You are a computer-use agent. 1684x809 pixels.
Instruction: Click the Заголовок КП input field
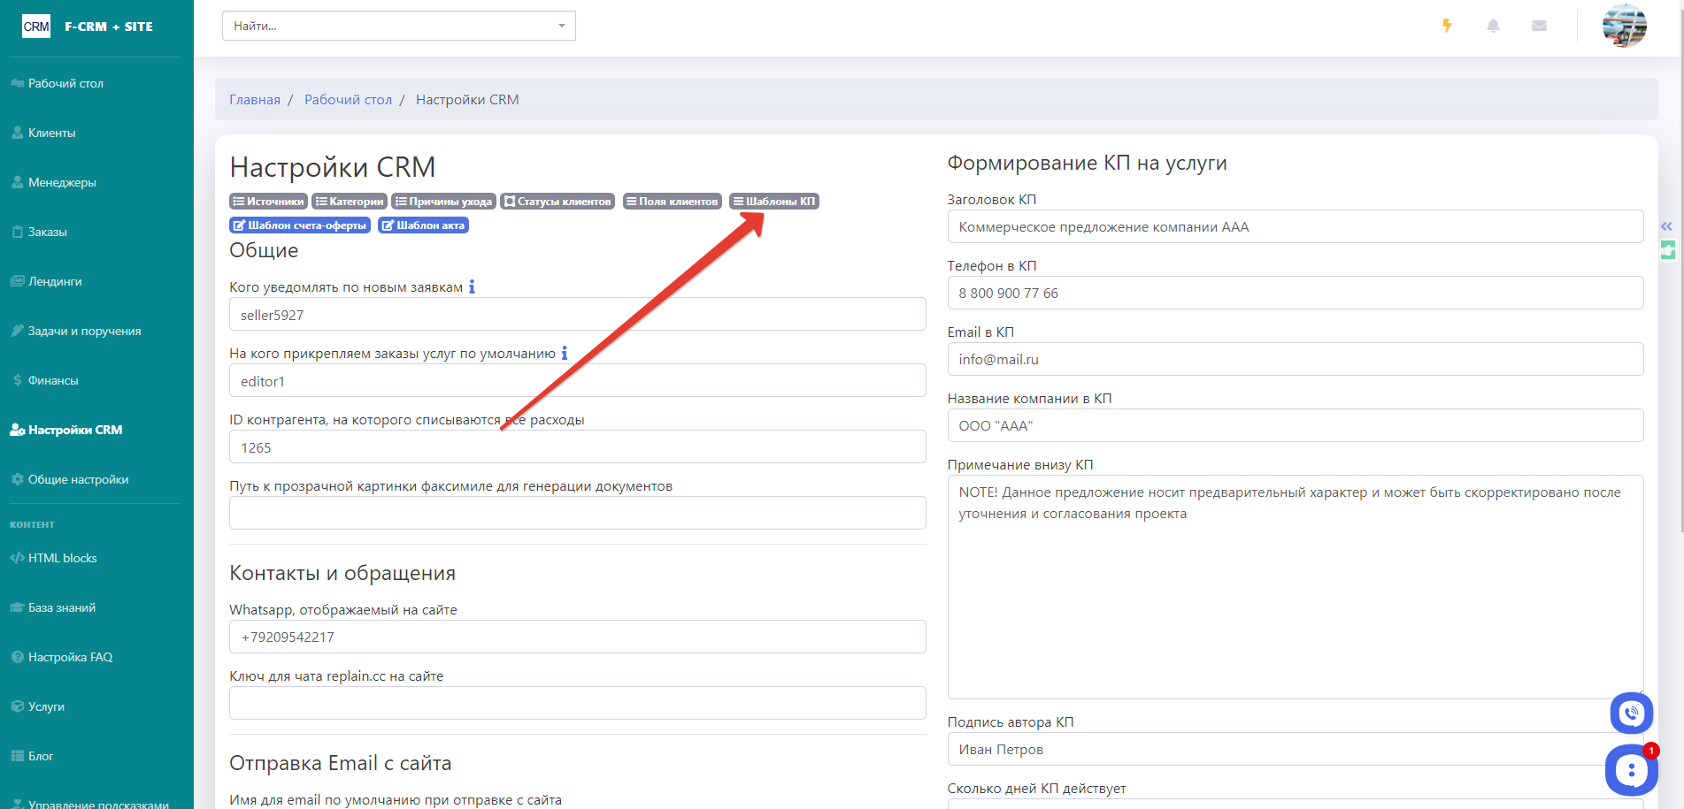click(1295, 227)
